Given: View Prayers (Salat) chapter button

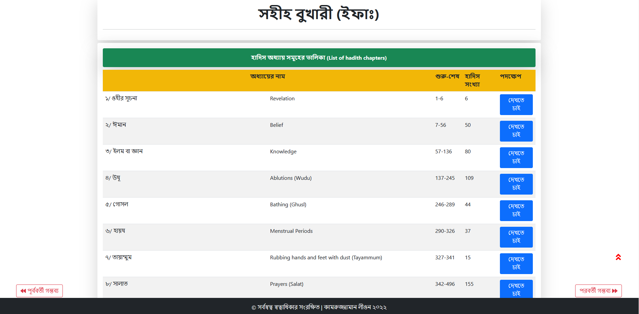Looking at the screenshot, I should click(516, 289).
